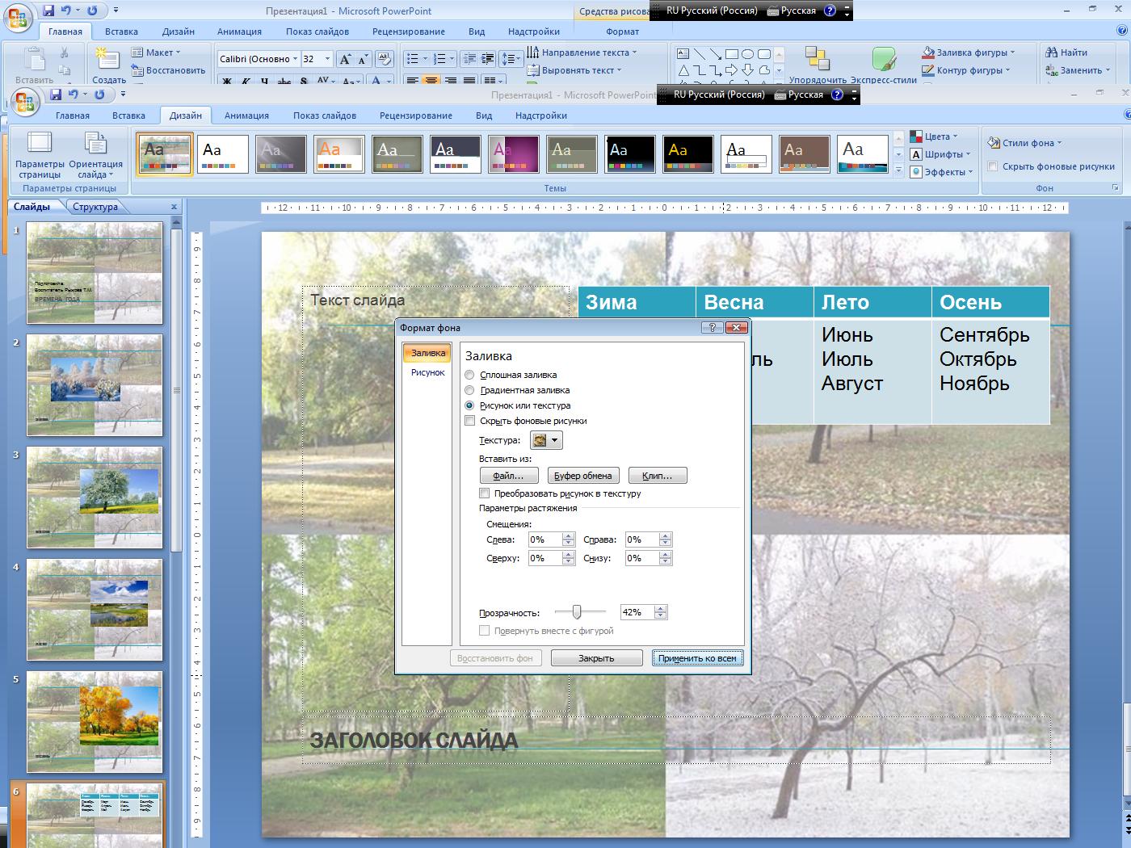
Task: Open the Office button menu in the front window
Action: pos(24,102)
